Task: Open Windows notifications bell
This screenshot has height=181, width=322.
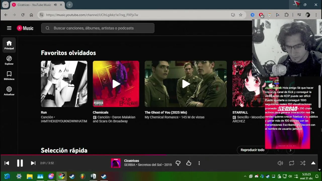Action: [317, 176]
